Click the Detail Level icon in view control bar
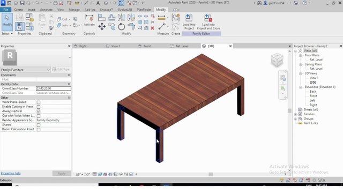 click(94, 174)
